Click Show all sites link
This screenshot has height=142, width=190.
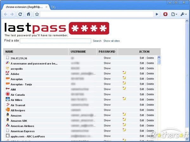pyautogui.click(x=111, y=41)
